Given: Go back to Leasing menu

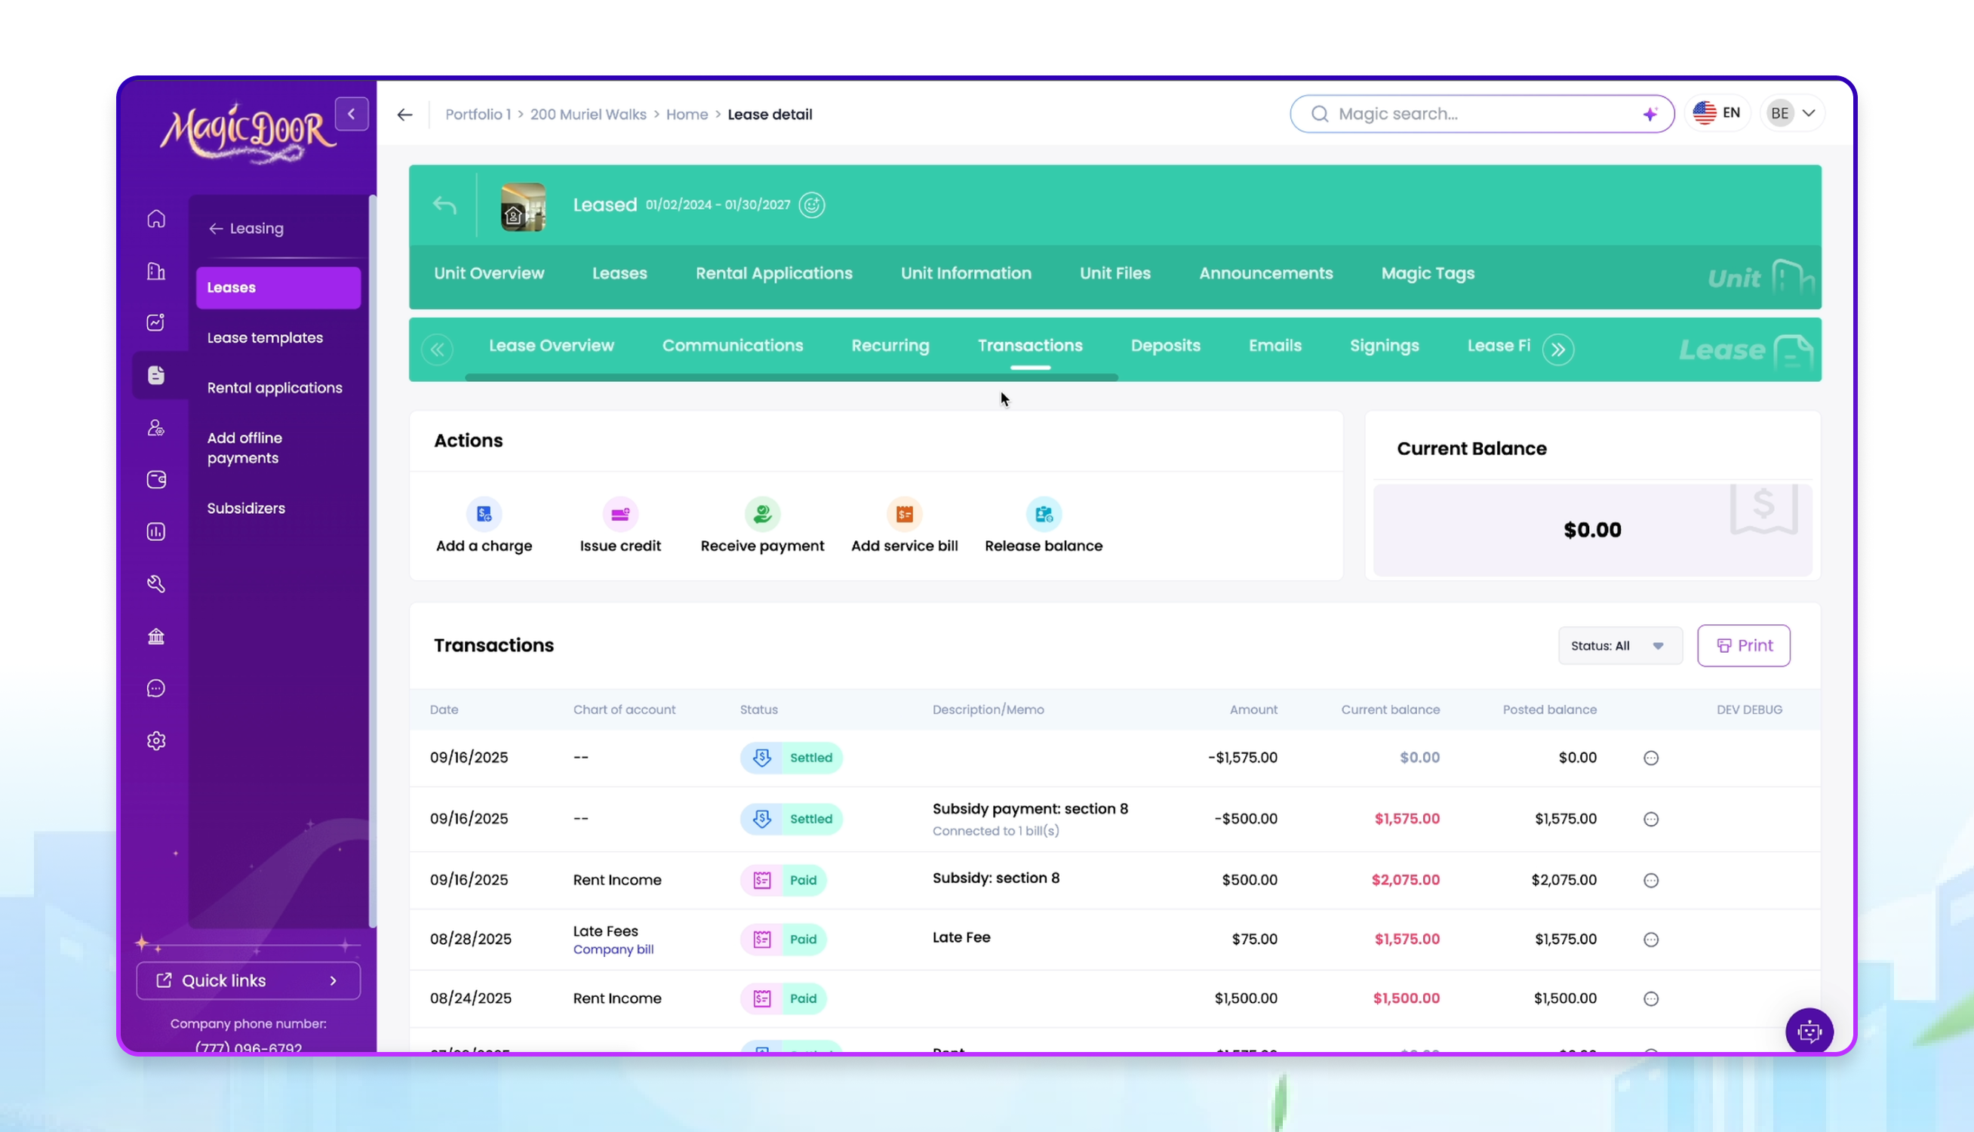Looking at the screenshot, I should click(x=246, y=229).
